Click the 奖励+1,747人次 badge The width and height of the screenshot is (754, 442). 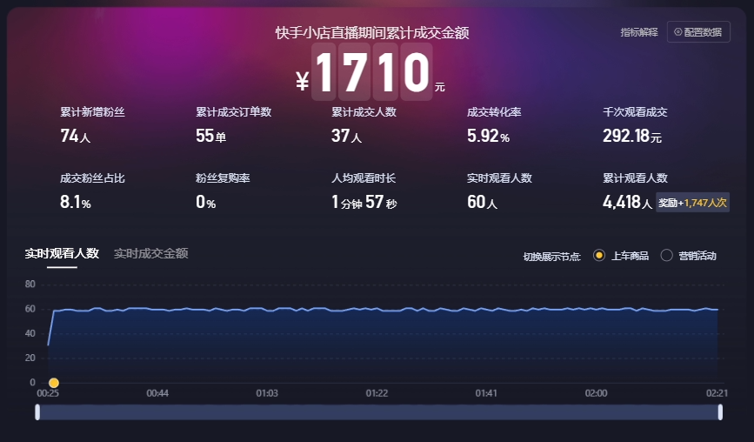point(692,203)
